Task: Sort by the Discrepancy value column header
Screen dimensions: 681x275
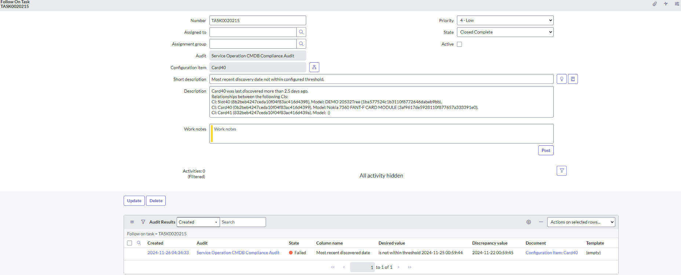Action: click(x=490, y=243)
